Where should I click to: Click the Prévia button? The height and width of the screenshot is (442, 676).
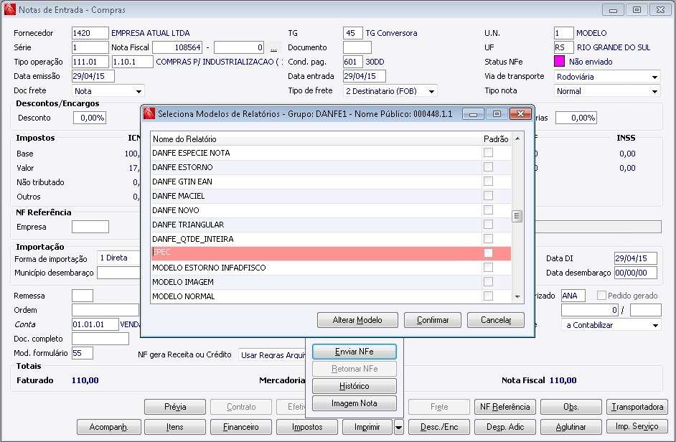[x=175, y=407]
